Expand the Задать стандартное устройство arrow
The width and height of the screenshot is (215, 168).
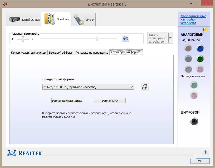tap(170, 38)
